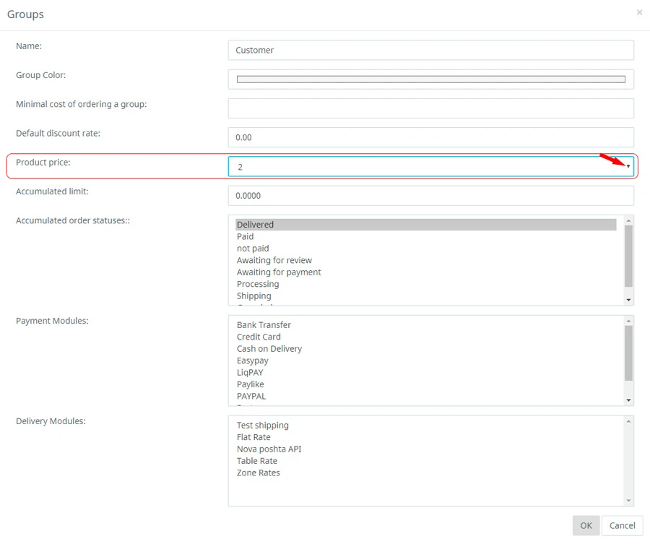Select Bank Transfer payment module
Screen dimensions: 650x552
[x=264, y=325]
